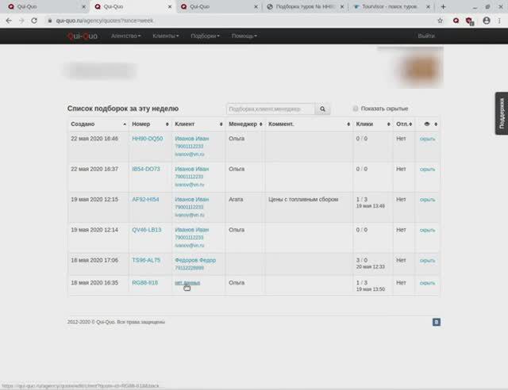Screen dimensions: 508x390
Task: Sort table by Номер column
Action: [150, 124]
